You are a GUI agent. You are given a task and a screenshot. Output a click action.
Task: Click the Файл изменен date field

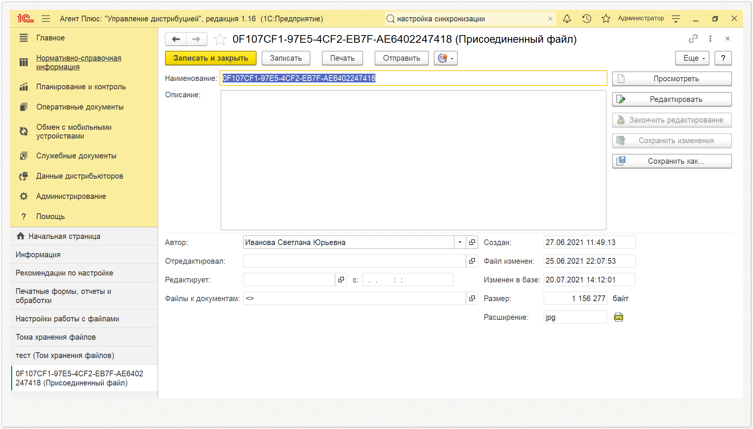589,261
